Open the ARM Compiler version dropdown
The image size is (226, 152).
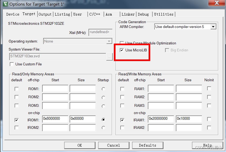[x=213, y=27]
